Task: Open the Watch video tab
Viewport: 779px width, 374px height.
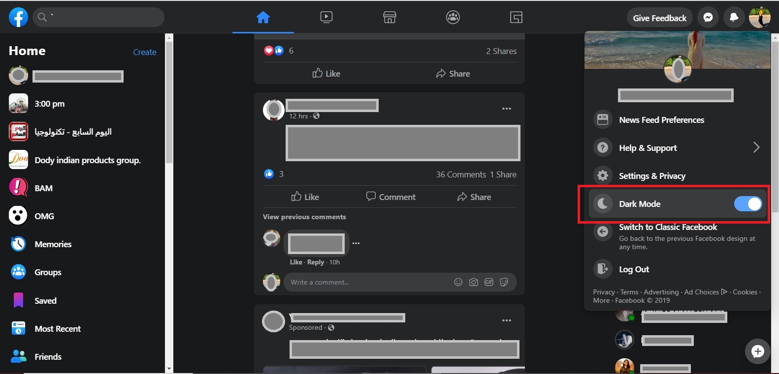Action: 326,17
